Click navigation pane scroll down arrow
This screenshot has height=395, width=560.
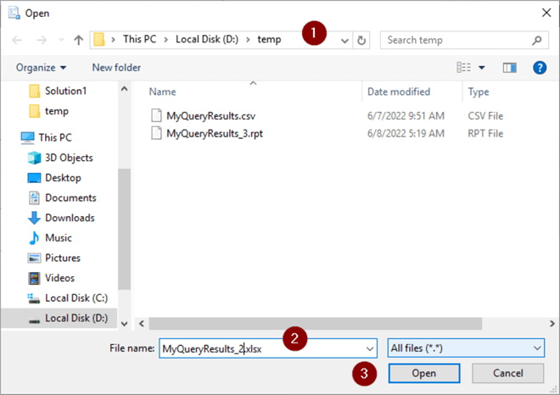click(x=124, y=324)
